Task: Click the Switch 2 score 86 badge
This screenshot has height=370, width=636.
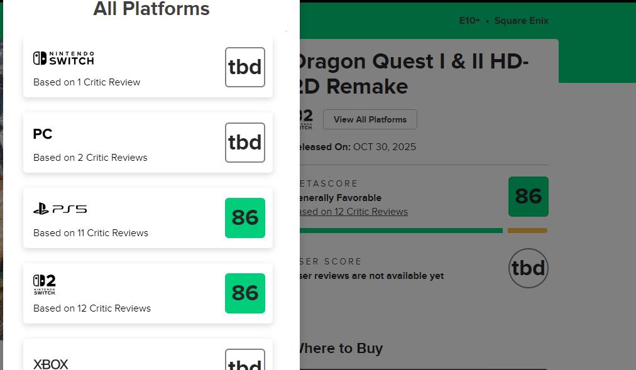Action: click(244, 293)
